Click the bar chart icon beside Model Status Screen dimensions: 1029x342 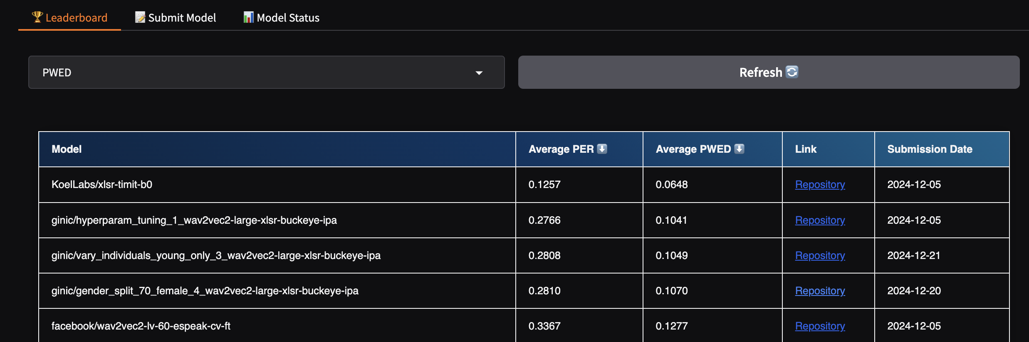pyautogui.click(x=248, y=17)
